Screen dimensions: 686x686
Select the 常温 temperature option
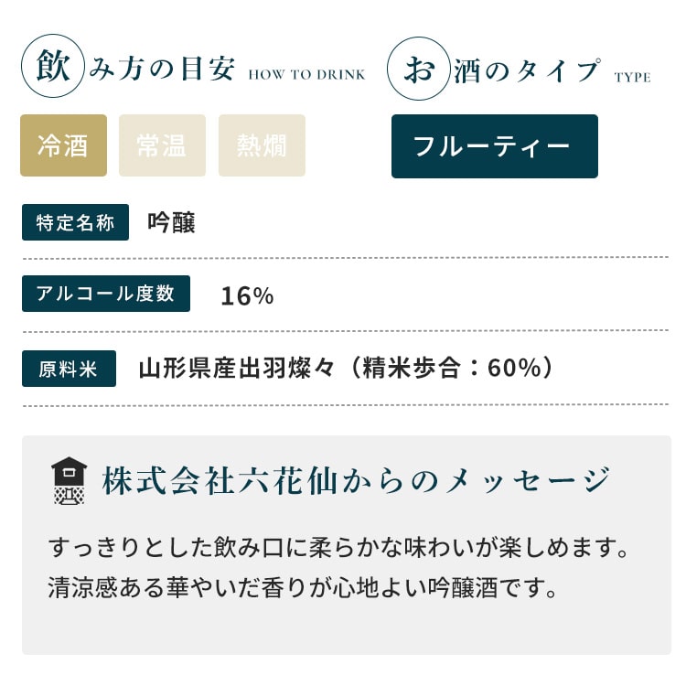[x=162, y=145]
